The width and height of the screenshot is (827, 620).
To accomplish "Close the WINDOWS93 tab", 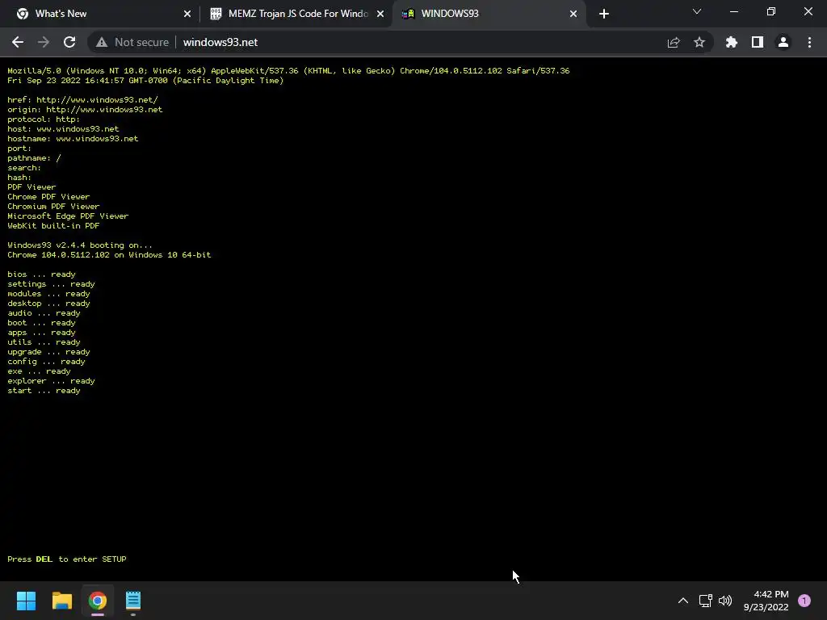I will [573, 14].
